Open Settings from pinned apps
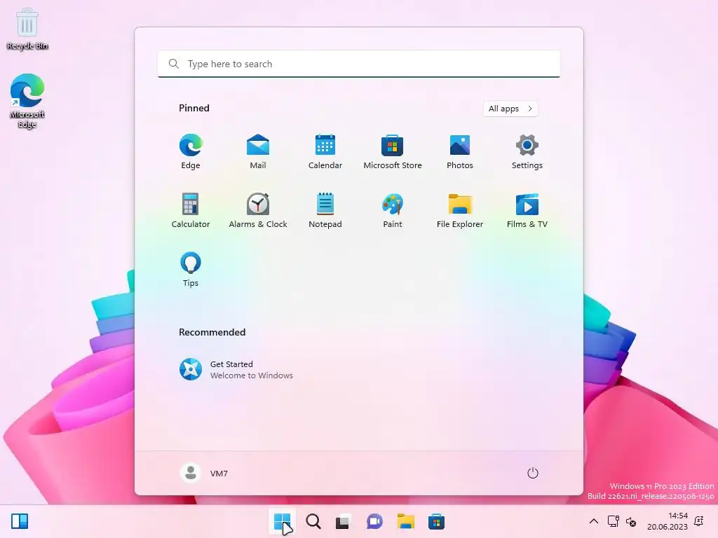The height and width of the screenshot is (538, 718). tap(527, 152)
